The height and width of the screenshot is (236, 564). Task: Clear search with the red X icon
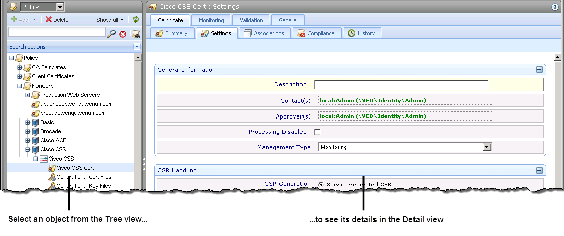point(123,34)
